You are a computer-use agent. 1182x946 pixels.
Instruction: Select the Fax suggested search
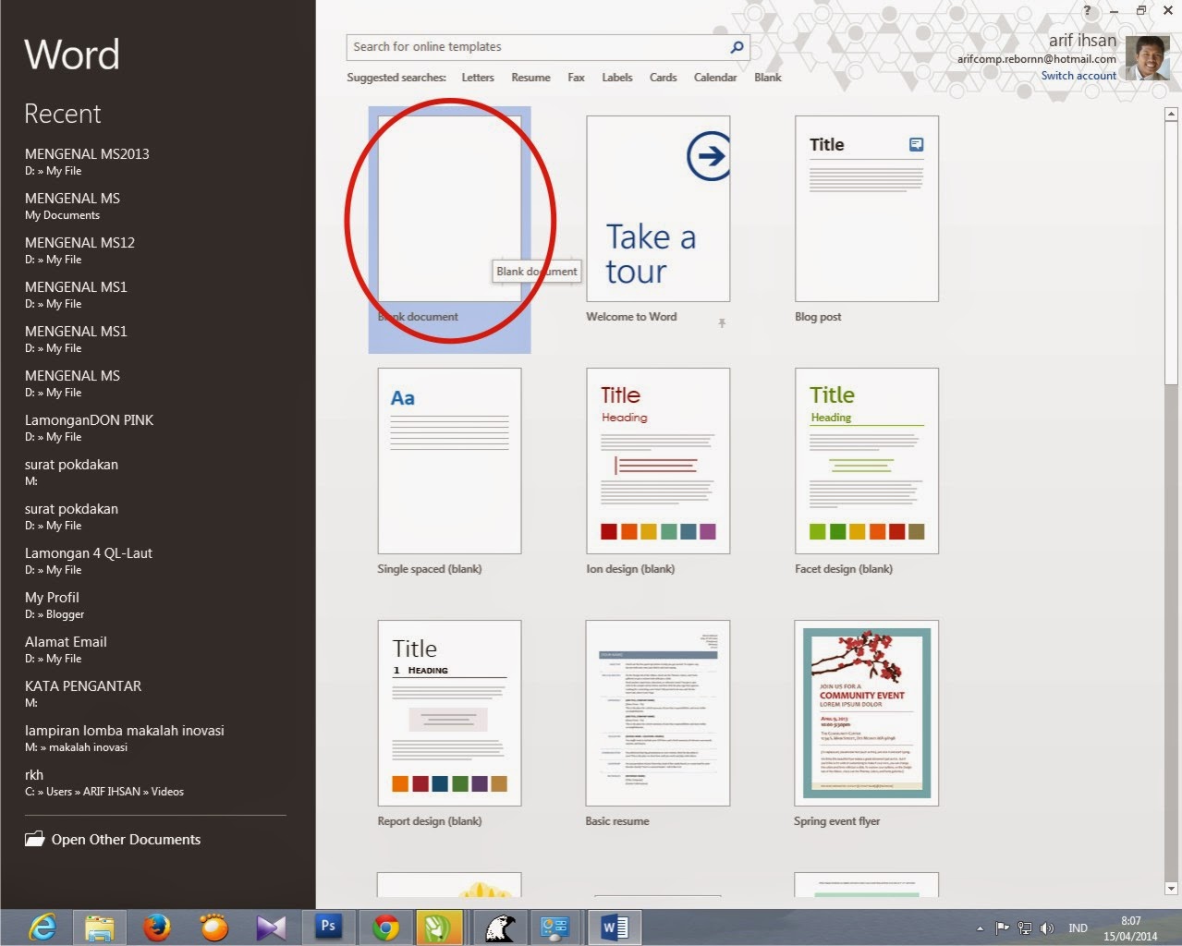coord(576,78)
